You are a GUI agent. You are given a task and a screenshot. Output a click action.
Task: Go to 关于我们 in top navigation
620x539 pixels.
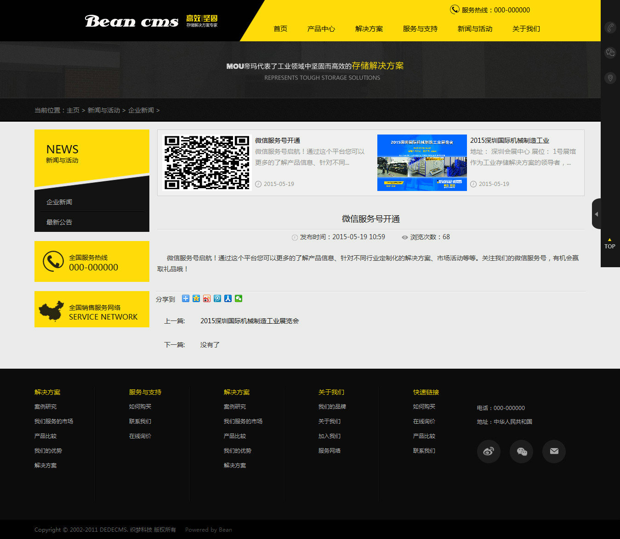[526, 29]
